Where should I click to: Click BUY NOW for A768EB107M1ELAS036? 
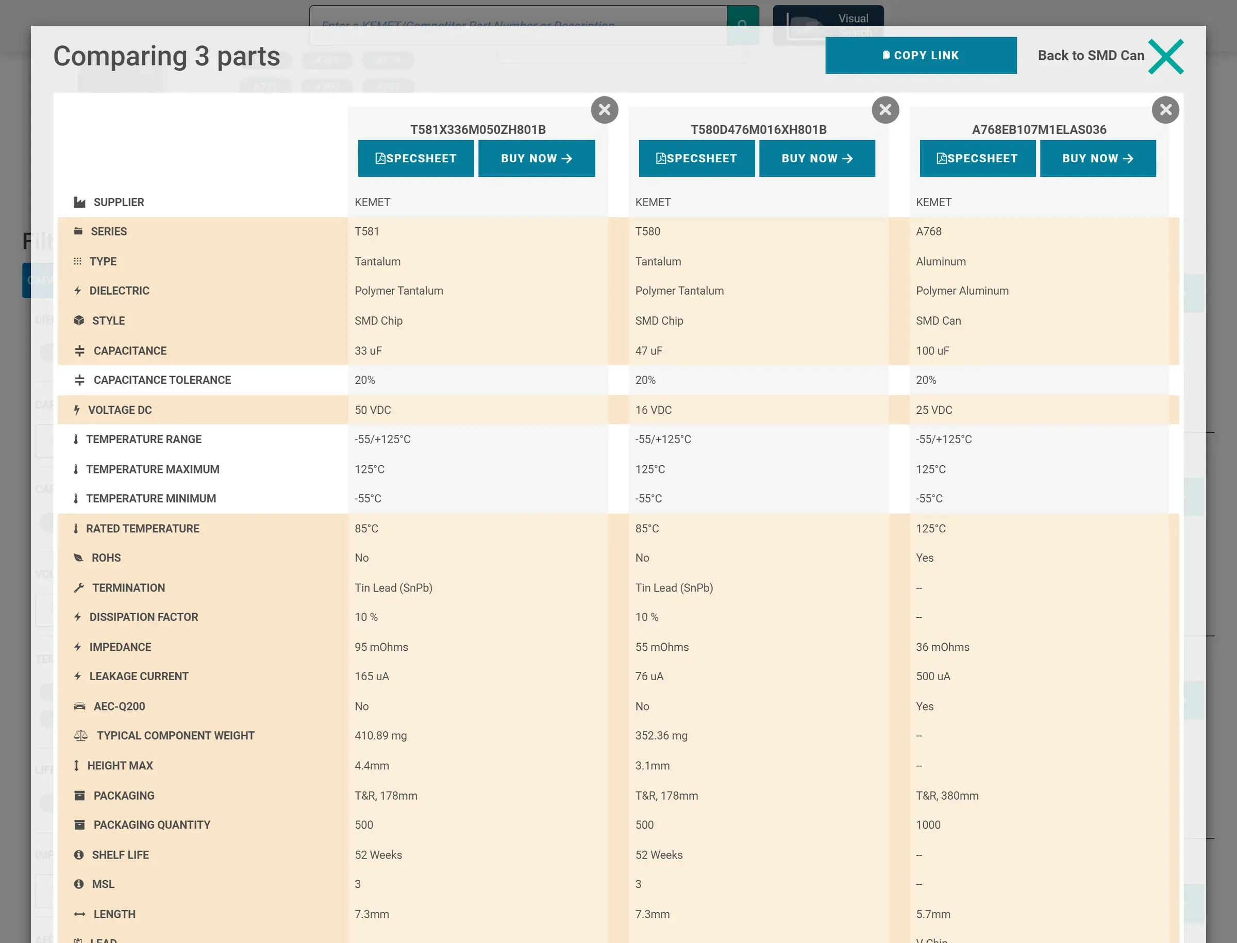[1098, 158]
